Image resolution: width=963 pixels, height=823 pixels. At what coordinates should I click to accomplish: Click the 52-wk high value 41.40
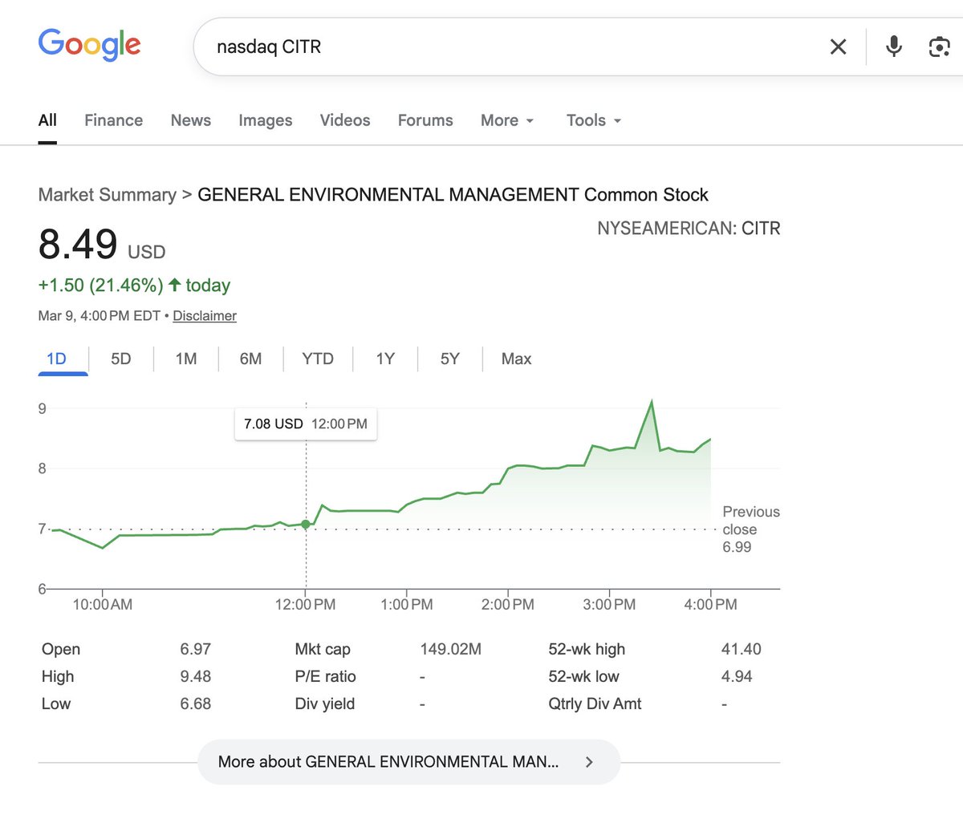(x=741, y=649)
